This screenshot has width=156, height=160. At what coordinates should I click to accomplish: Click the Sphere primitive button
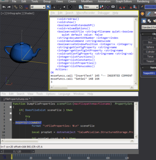(150, 47)
